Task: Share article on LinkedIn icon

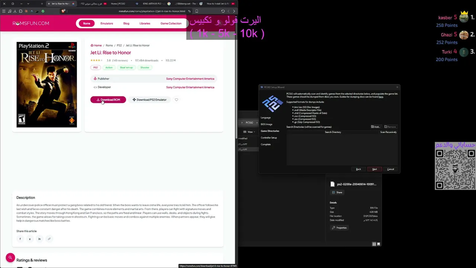Action: pyautogui.click(x=39, y=239)
